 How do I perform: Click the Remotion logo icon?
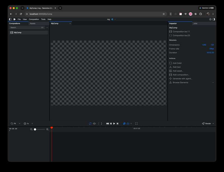pyautogui.click(x=15, y=19)
